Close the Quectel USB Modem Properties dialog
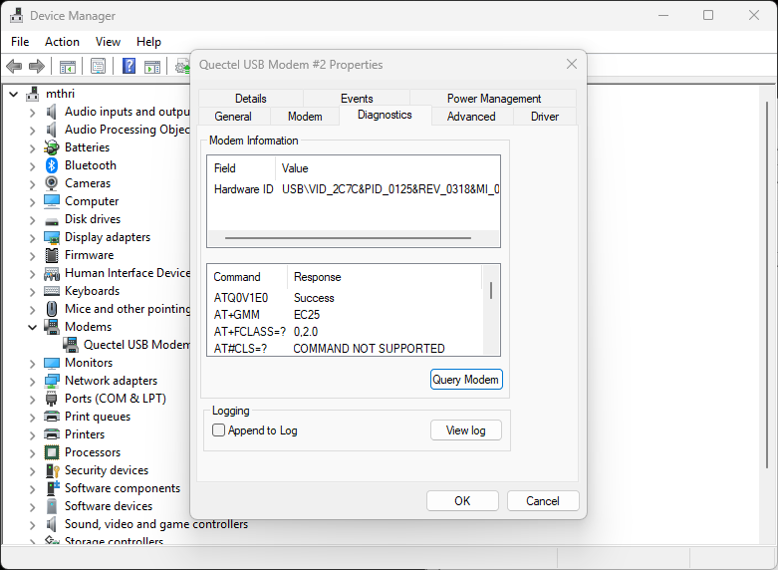This screenshot has width=778, height=570. (572, 64)
